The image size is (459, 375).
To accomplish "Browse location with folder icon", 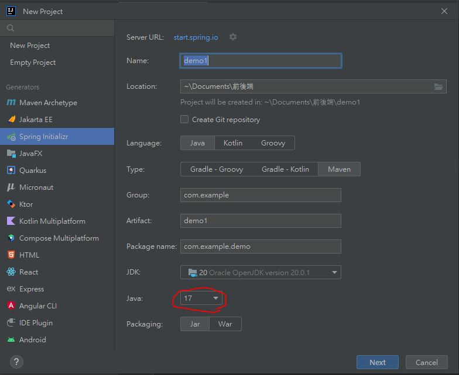I will tap(438, 86).
